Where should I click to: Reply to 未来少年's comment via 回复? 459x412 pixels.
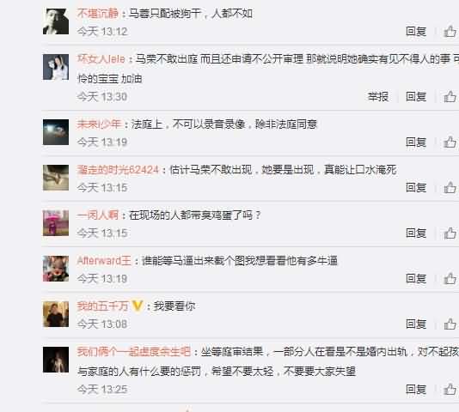pos(416,142)
